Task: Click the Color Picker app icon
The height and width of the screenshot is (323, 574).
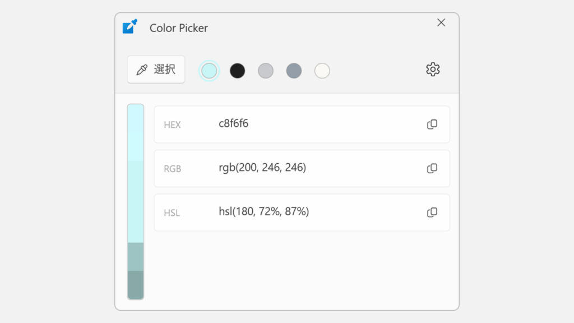Action: click(129, 26)
